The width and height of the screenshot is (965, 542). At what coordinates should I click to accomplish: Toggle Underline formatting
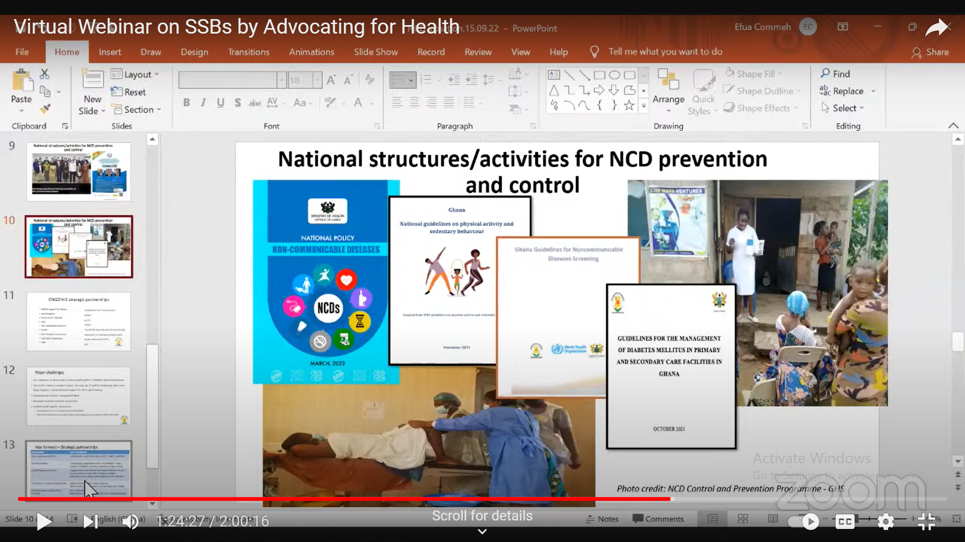[x=220, y=102]
